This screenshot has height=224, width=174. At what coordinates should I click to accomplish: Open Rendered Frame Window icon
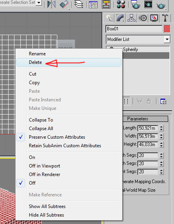(148, 4)
